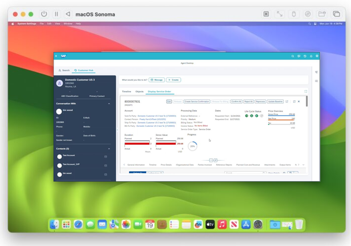Open the phone icon on right side panel

click(x=316, y=72)
